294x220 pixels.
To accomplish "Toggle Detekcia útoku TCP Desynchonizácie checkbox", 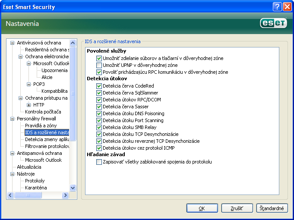I will point(99,134).
